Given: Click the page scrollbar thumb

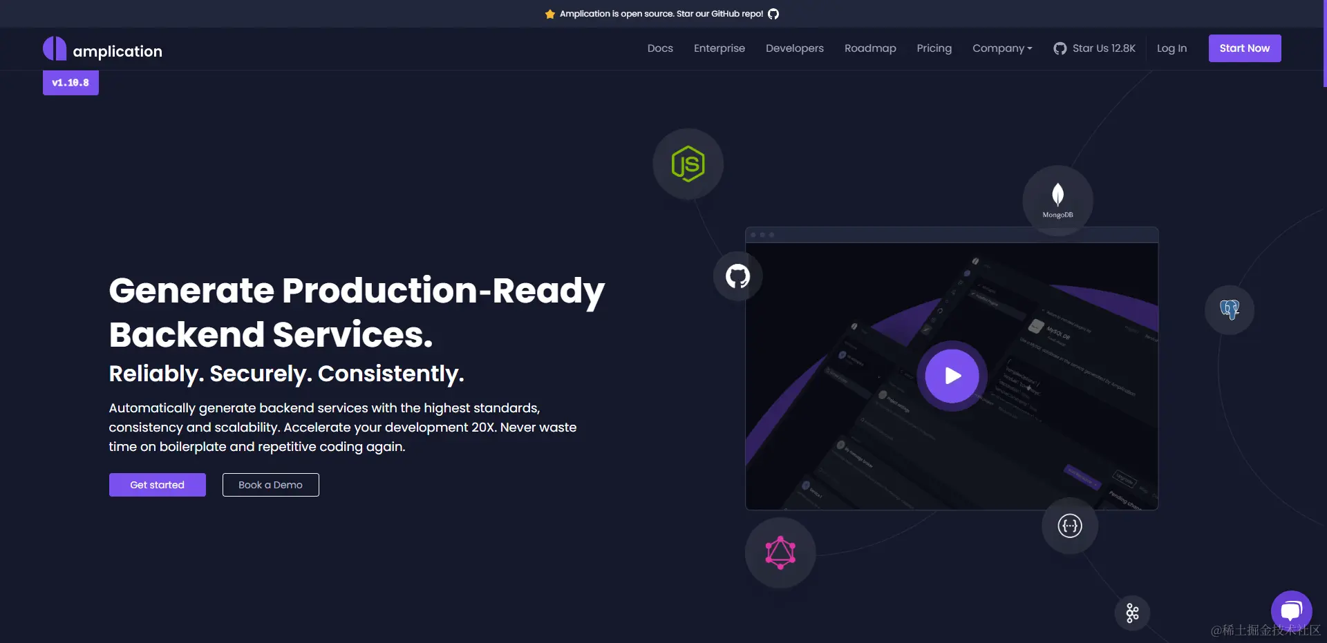Looking at the screenshot, I should pyautogui.click(x=1324, y=43).
